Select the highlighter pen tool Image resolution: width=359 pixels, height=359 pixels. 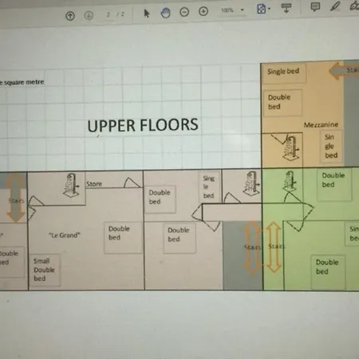click(335, 6)
